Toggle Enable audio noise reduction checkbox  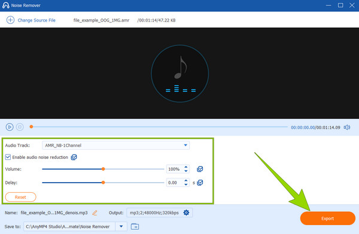click(8, 157)
